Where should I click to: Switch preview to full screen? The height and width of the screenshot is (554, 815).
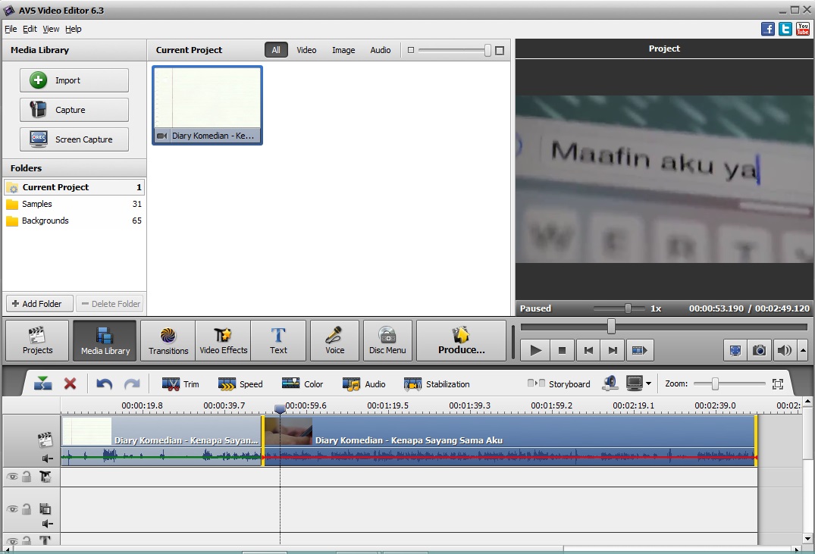click(x=735, y=350)
